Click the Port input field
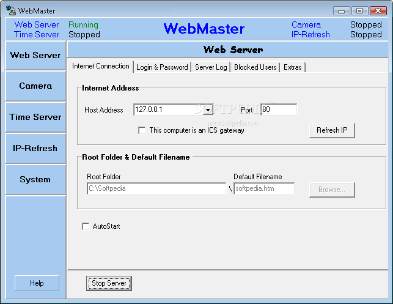The height and width of the screenshot is (304, 393). tap(279, 109)
